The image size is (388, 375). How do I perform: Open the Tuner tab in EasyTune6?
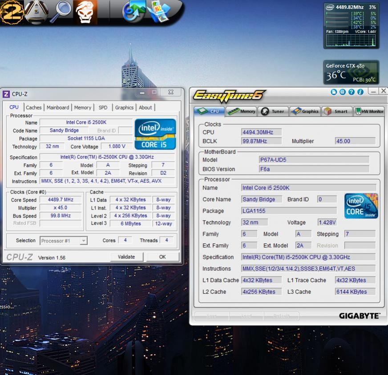[x=273, y=112]
